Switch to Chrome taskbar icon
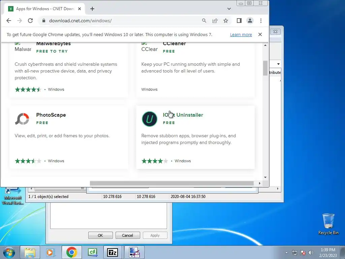This screenshot has width=345, height=259. (71, 252)
